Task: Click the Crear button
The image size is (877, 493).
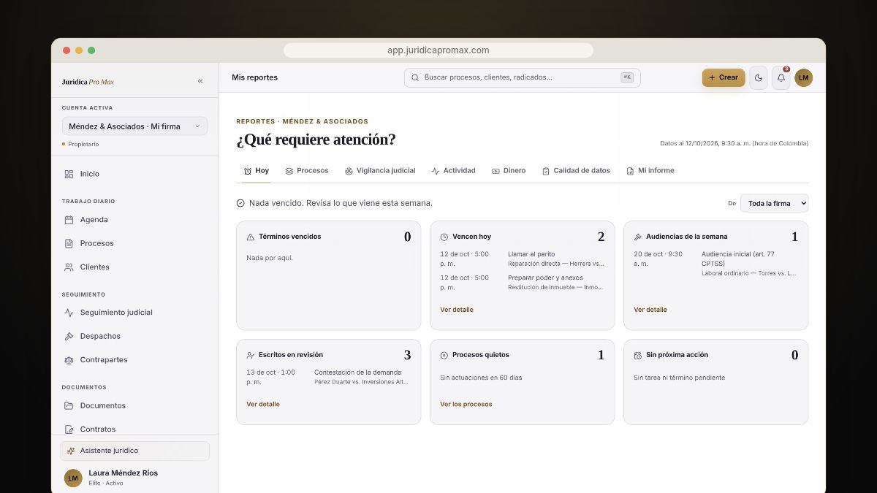Action: (724, 77)
